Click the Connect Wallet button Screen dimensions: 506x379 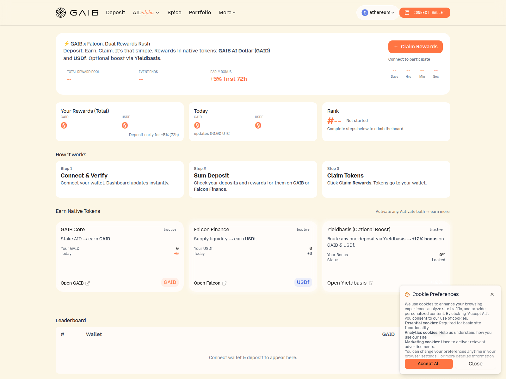click(x=425, y=13)
